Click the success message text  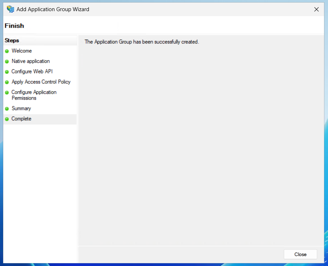(x=142, y=42)
